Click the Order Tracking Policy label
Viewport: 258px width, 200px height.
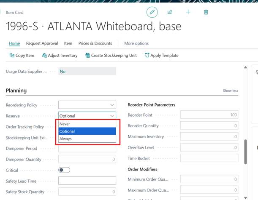24,127
